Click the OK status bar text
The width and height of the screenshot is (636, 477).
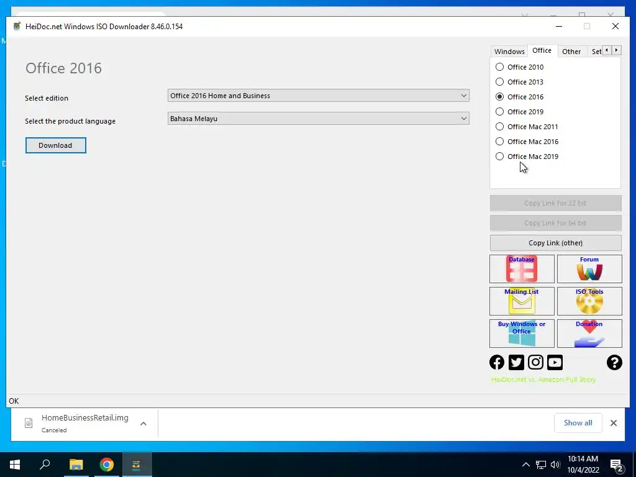click(14, 401)
